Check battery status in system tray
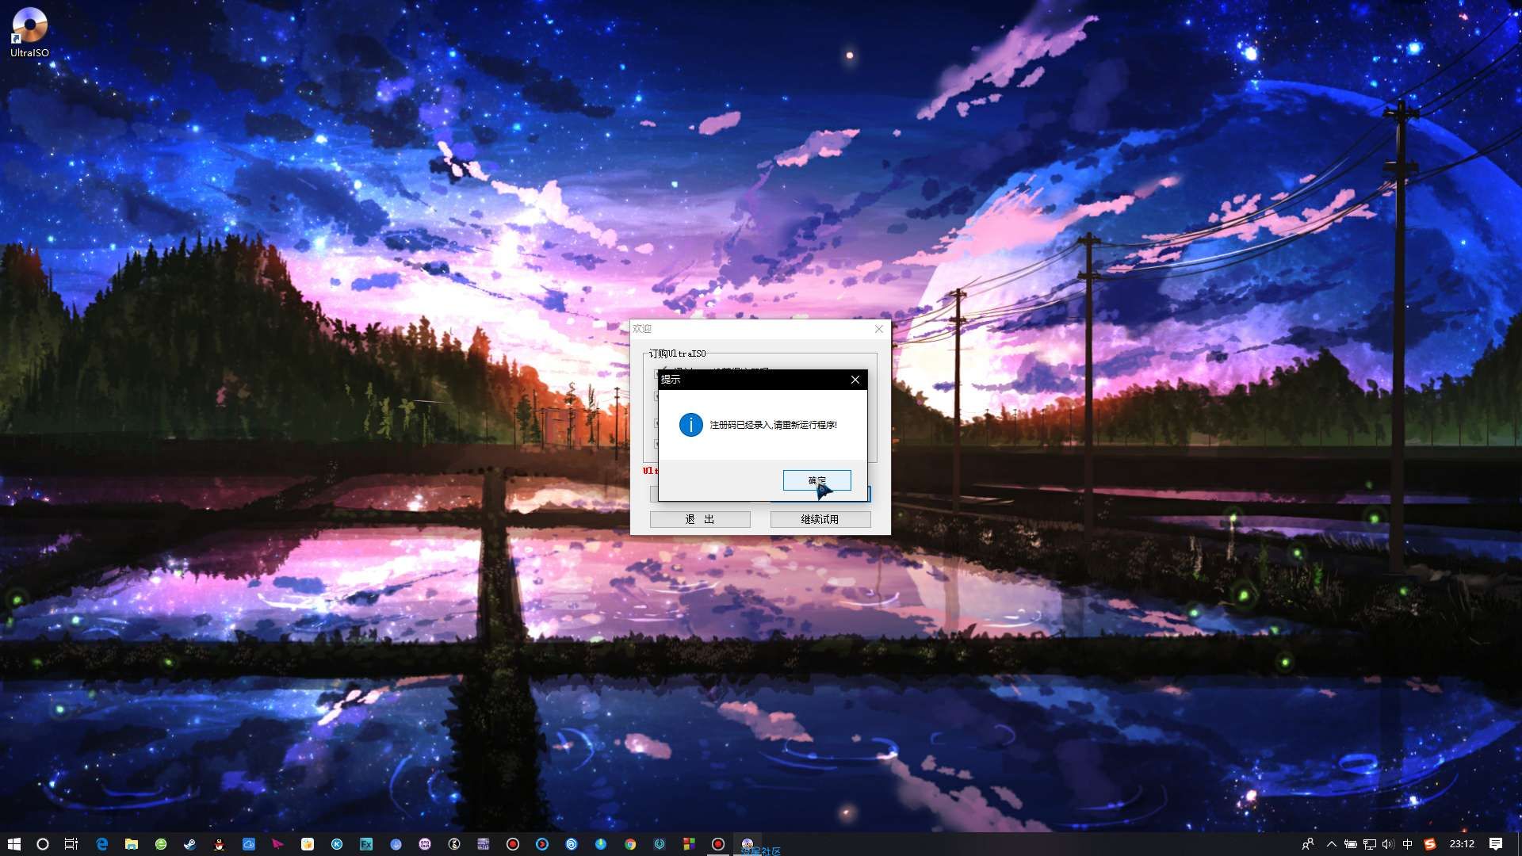Viewport: 1522px width, 856px height. (x=1351, y=844)
